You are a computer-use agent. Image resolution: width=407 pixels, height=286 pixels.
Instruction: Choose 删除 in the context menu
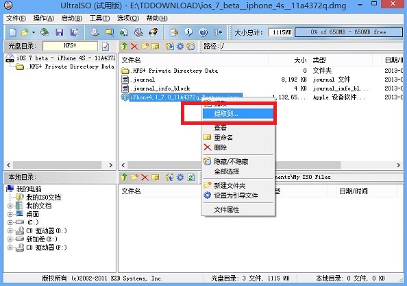pos(238,147)
